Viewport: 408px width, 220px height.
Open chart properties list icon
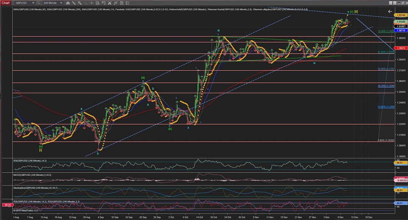(127, 3)
